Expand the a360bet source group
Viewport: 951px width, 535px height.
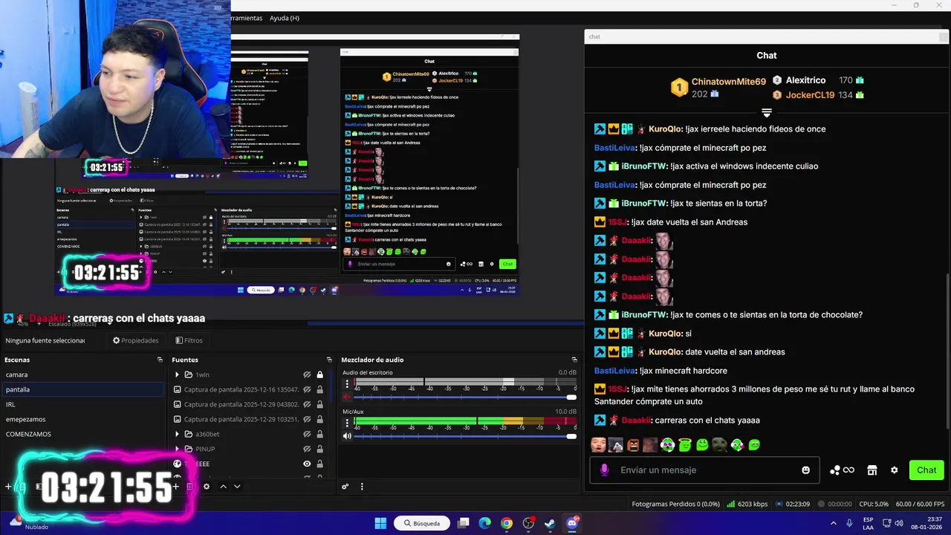177,434
